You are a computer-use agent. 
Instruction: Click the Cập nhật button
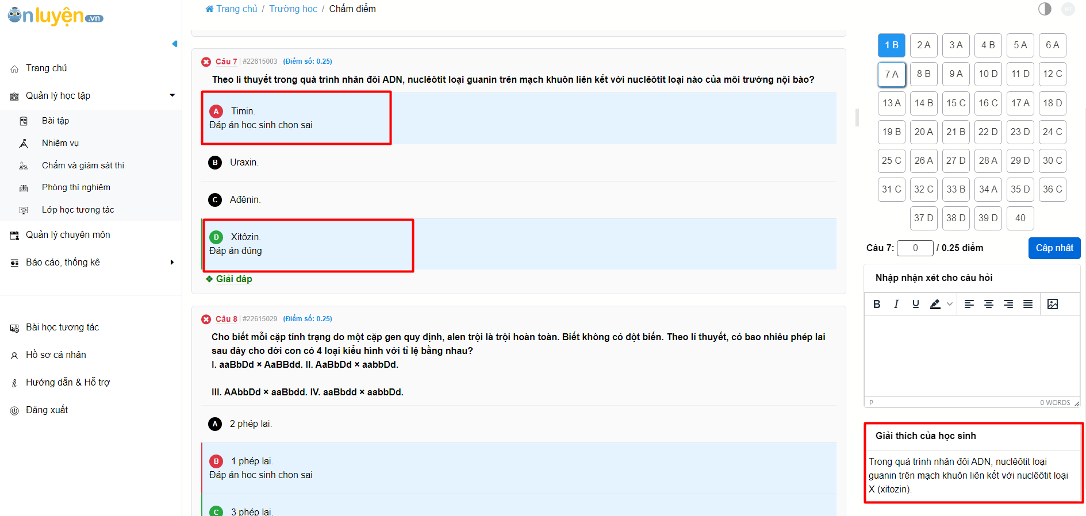[x=1054, y=248]
